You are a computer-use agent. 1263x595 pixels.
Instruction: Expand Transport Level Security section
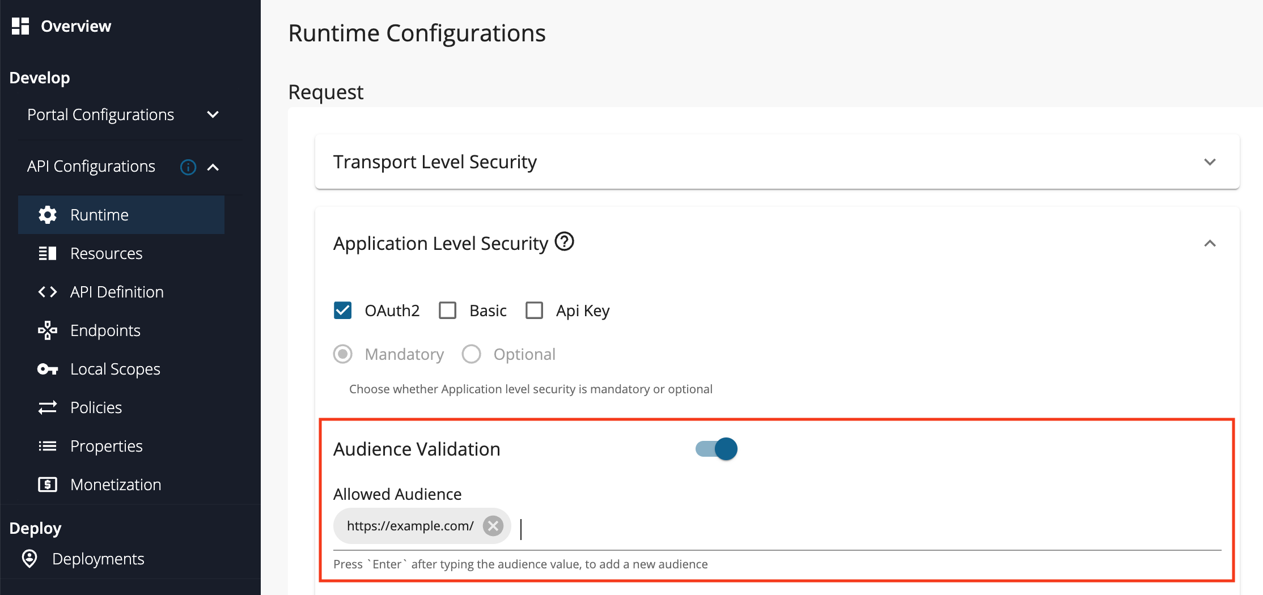click(x=1211, y=162)
